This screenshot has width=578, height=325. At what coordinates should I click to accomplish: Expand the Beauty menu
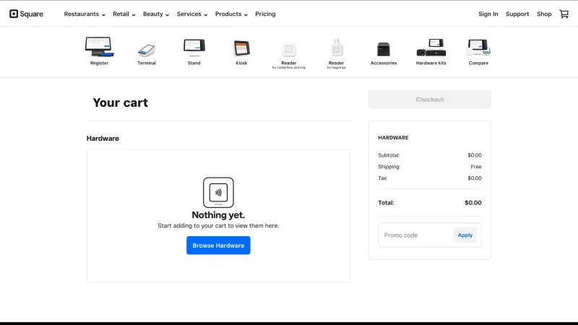[156, 14]
